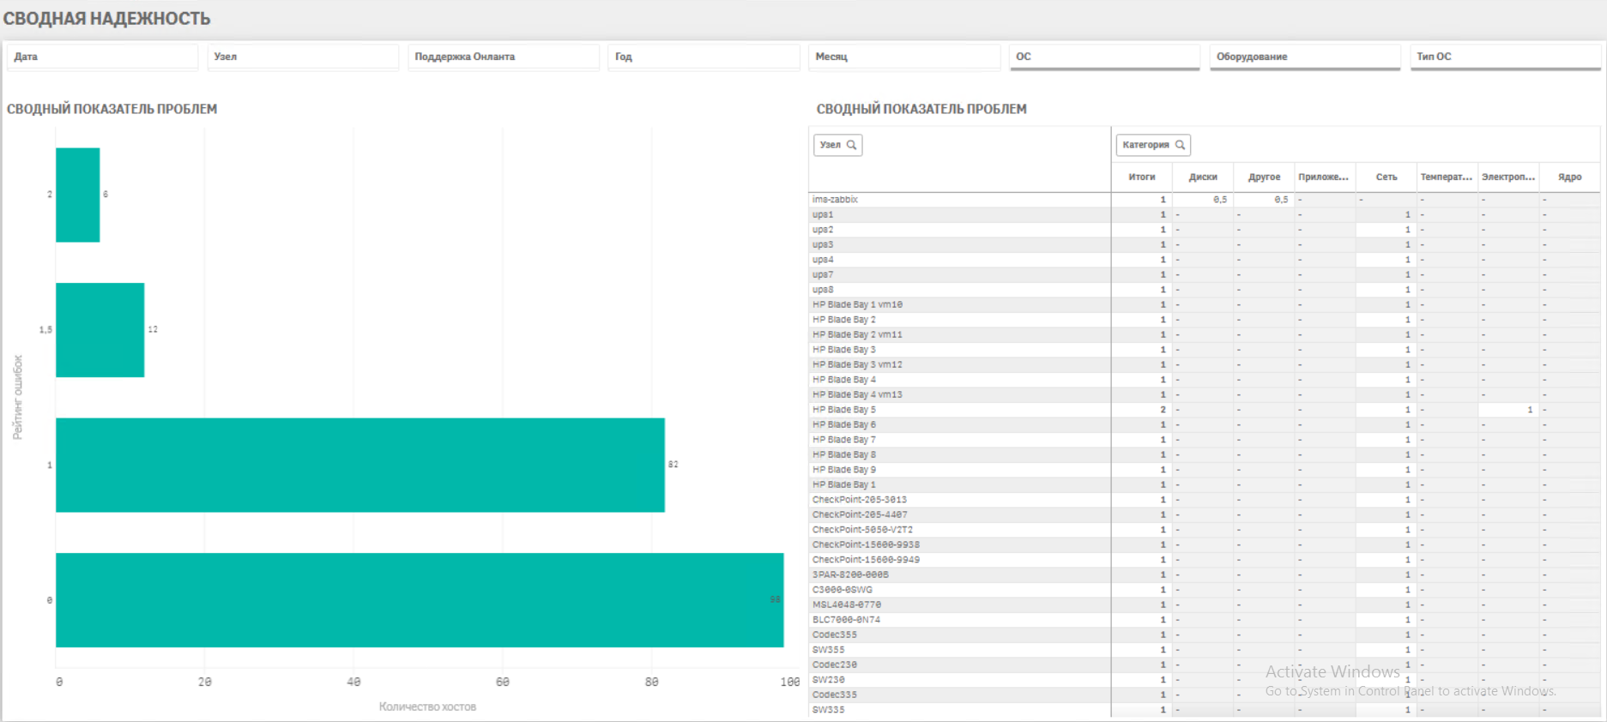1607x722 pixels.
Task: Select the ups8 row
Action: [x=959, y=290]
